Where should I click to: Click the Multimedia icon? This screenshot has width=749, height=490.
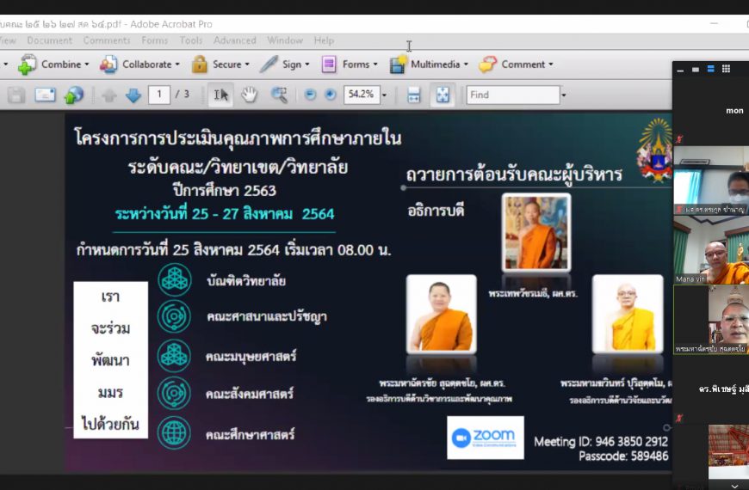pos(398,64)
